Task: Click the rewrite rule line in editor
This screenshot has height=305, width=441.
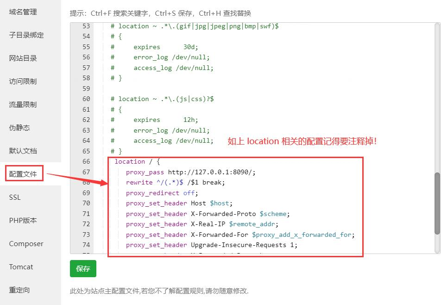Action: [x=175, y=183]
